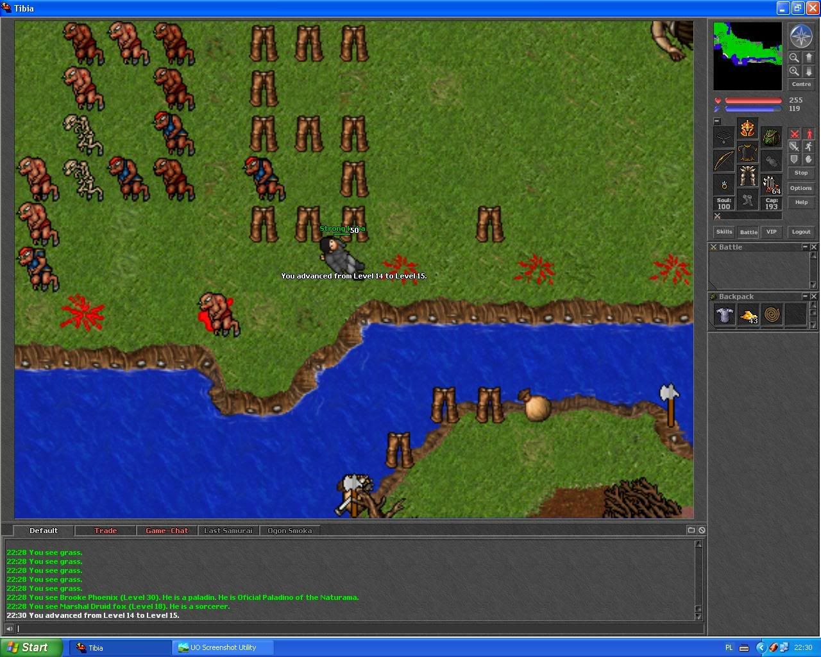This screenshot has width=821, height=657.
Task: Open the Options dialog
Action: pos(801,188)
